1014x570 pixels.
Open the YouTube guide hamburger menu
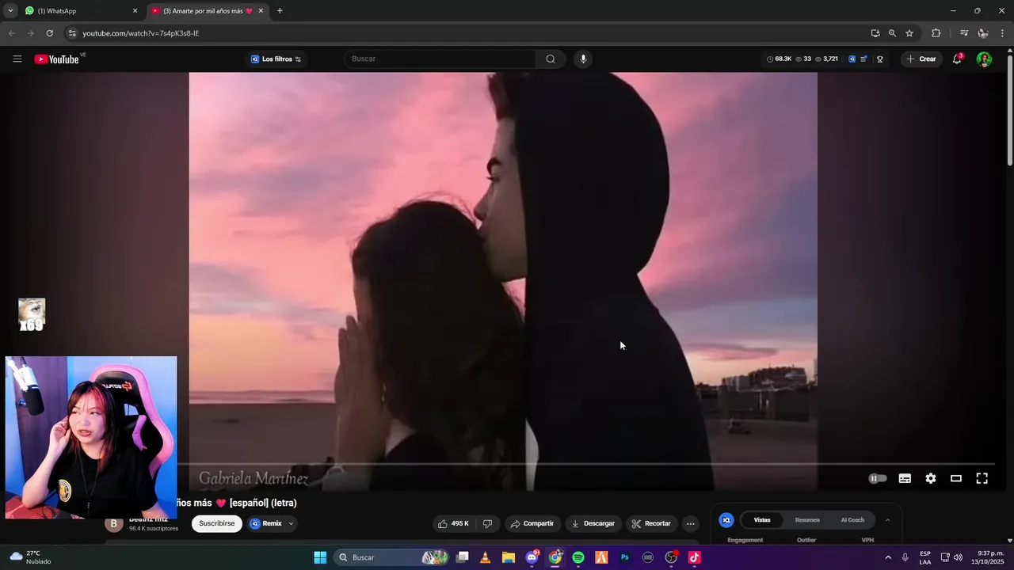[x=17, y=59]
